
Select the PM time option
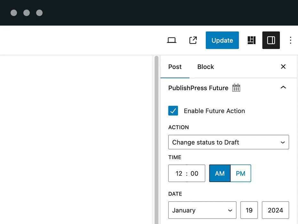(x=241, y=173)
